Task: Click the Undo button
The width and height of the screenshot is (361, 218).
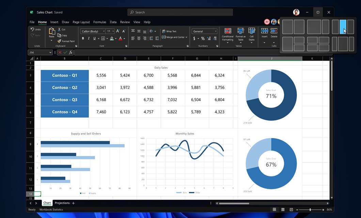Action: (x=34, y=29)
